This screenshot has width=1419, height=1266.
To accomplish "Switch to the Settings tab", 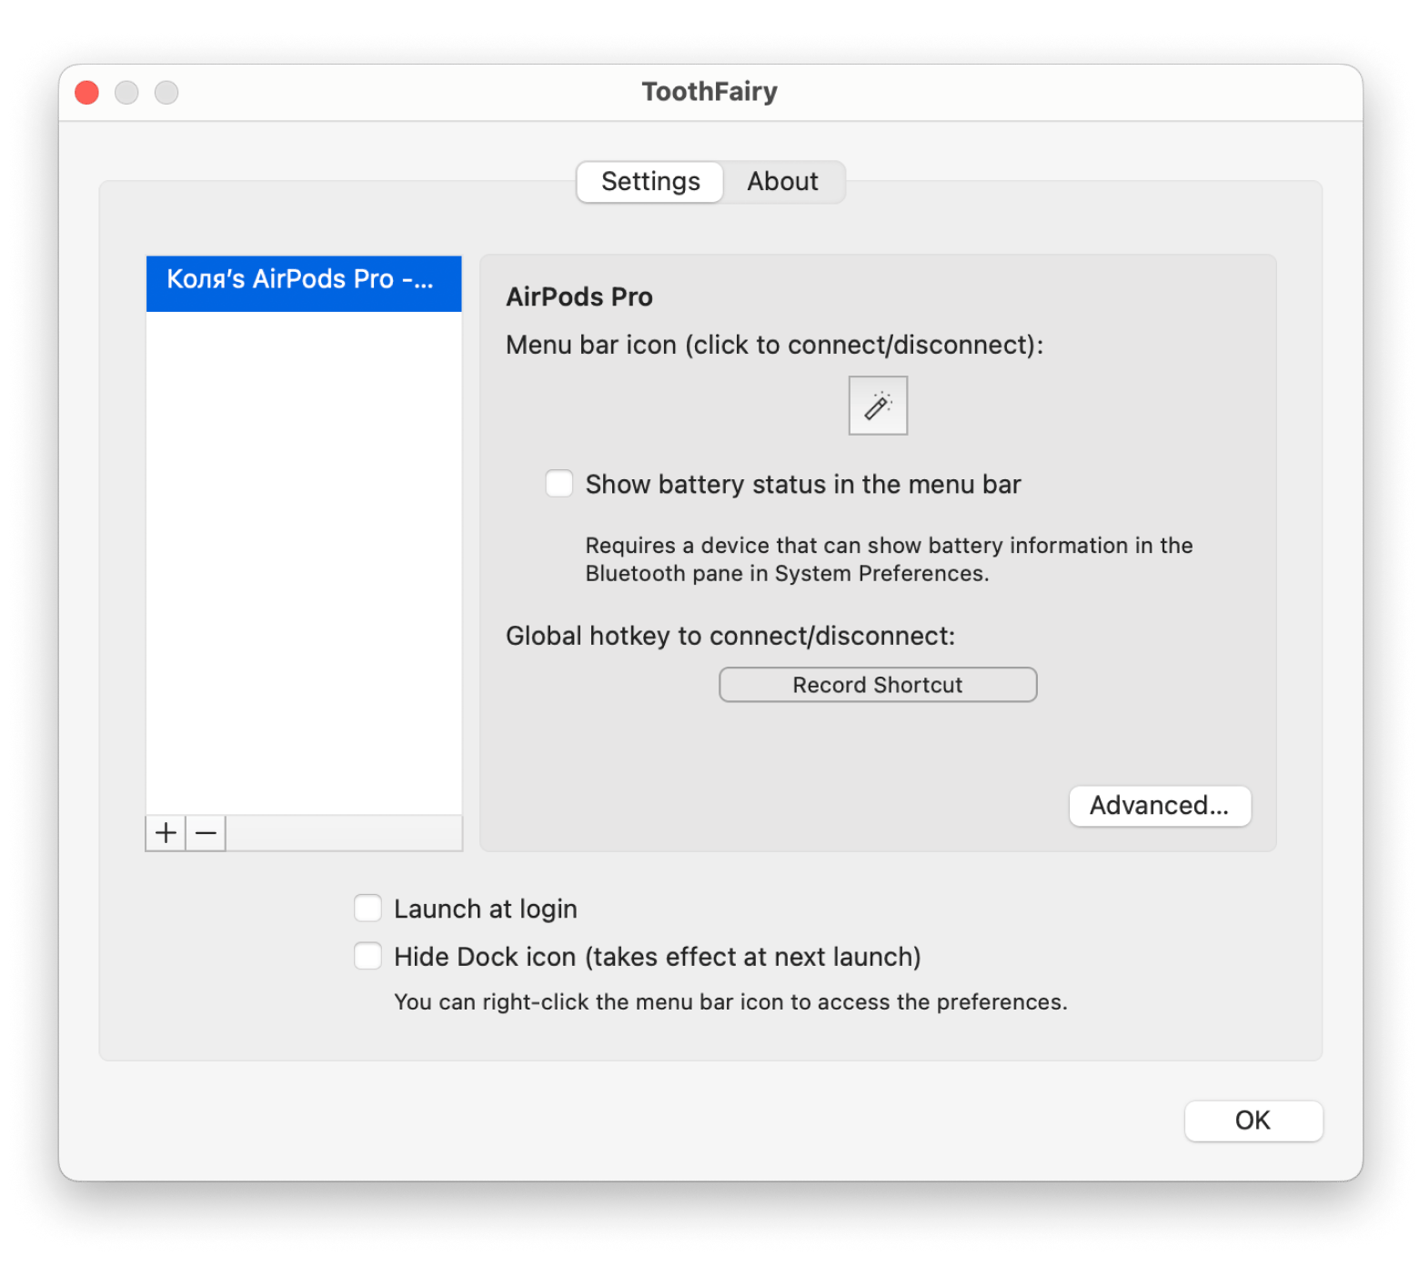I will (x=650, y=182).
